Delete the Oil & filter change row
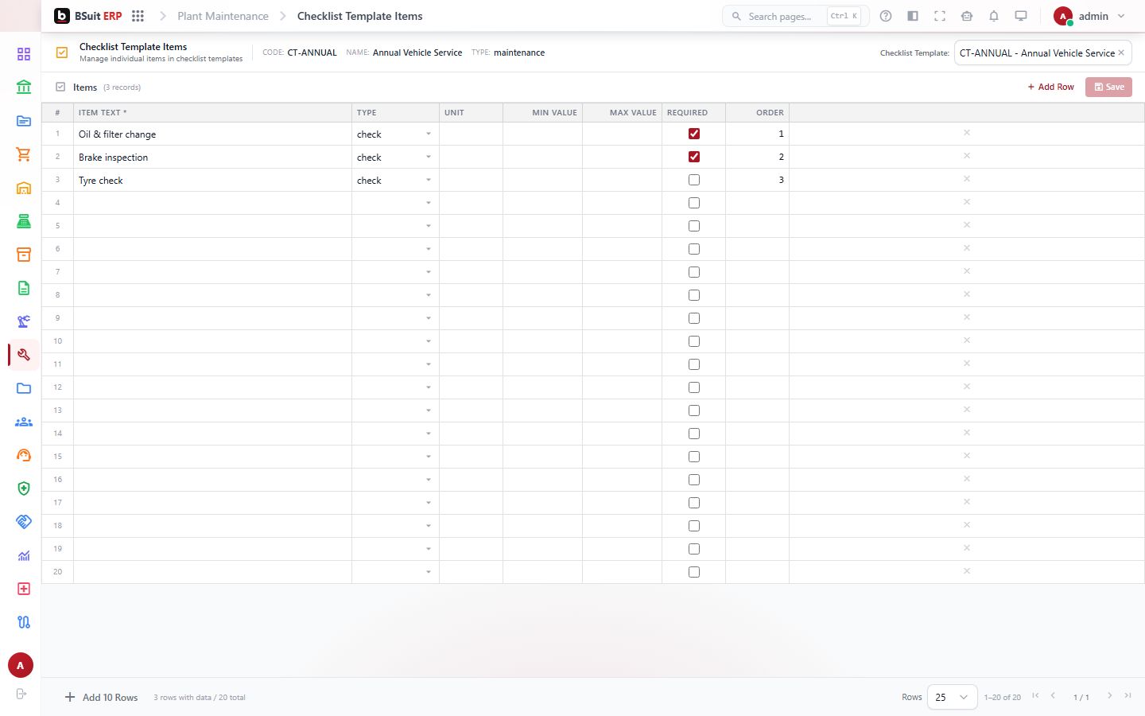 pyautogui.click(x=967, y=133)
